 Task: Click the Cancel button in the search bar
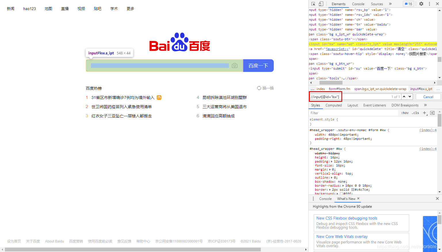click(428, 97)
